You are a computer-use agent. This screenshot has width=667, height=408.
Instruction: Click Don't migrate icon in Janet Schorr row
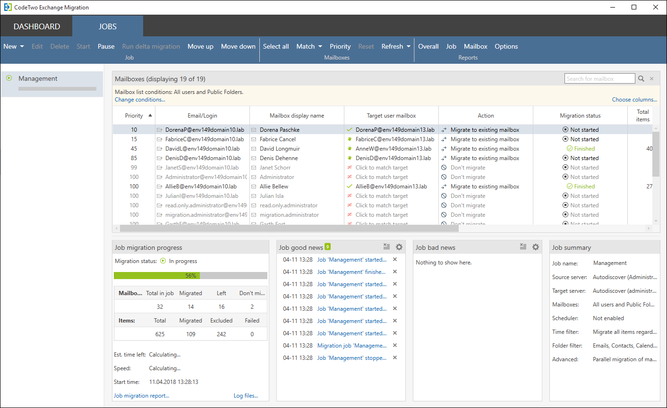pos(444,168)
